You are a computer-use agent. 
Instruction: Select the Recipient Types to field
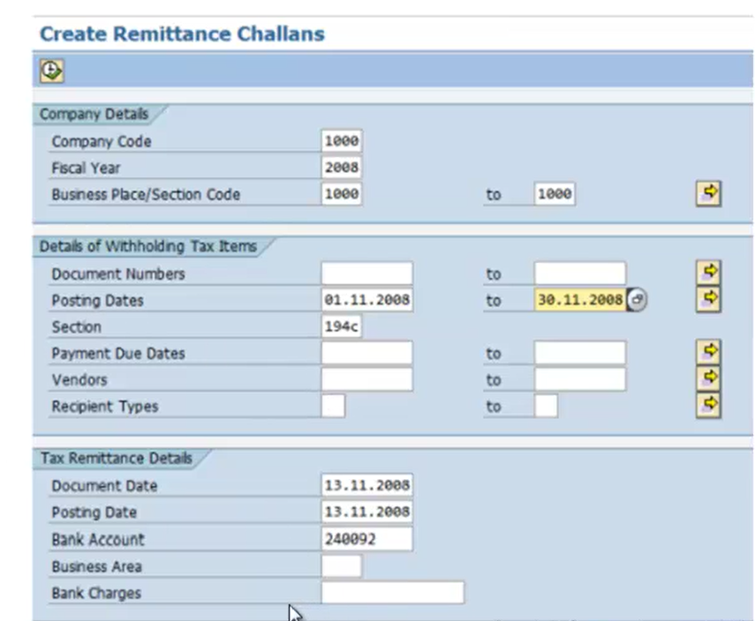click(546, 406)
